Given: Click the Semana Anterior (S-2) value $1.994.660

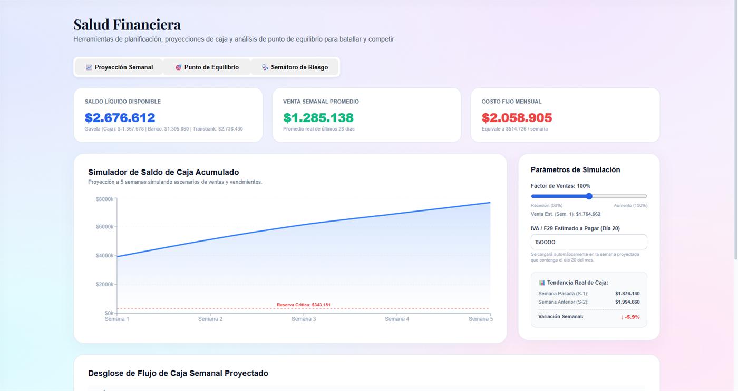Looking at the screenshot, I should [627, 302].
